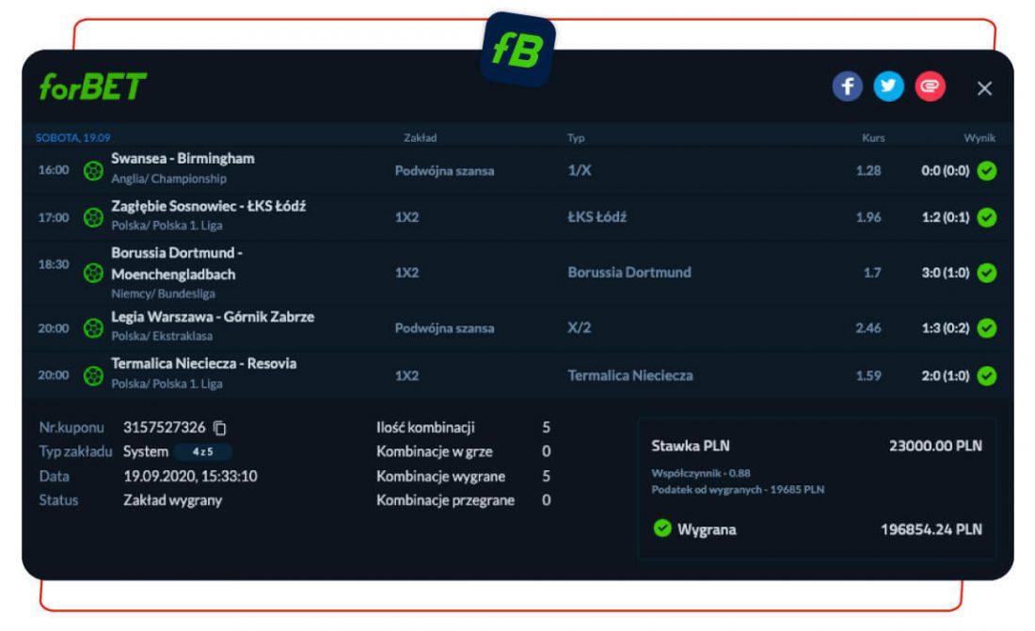Copy the coupon number 3157527326

coord(220,428)
